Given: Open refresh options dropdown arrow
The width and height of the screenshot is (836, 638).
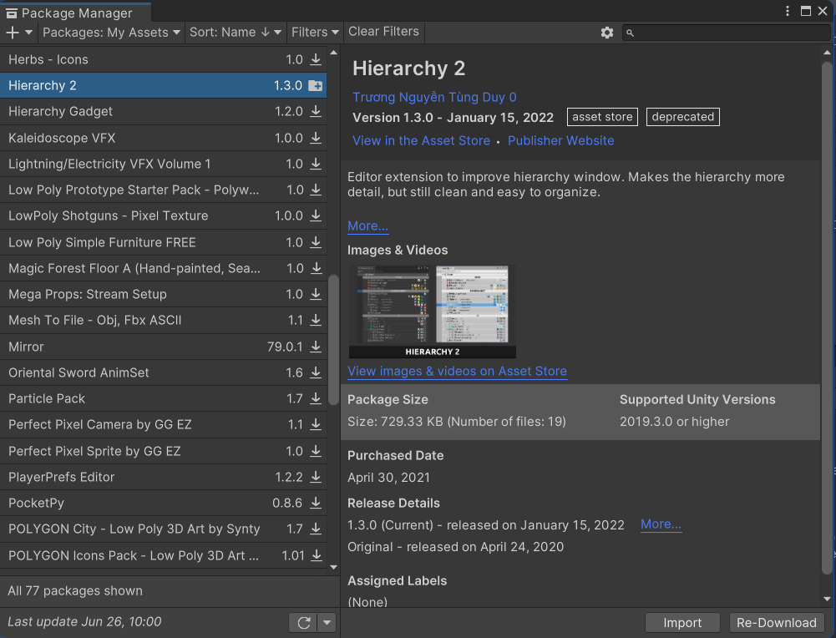Looking at the screenshot, I should 327,622.
